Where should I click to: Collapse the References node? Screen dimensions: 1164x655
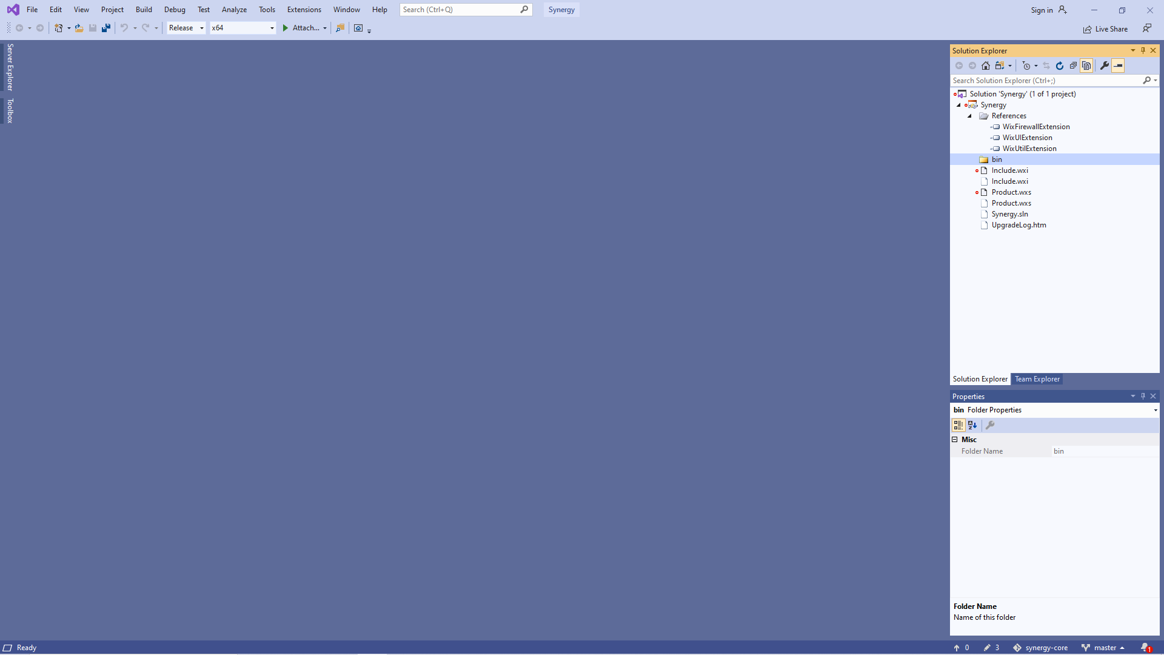(971, 116)
